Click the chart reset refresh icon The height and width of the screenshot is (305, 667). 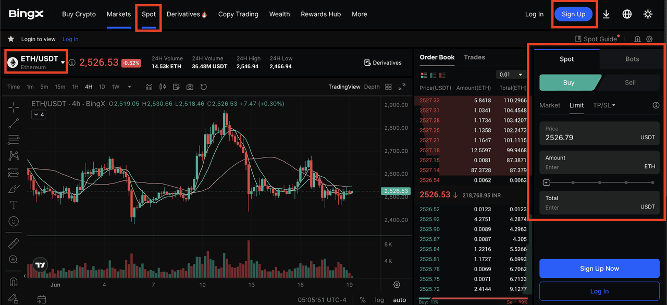(x=204, y=87)
